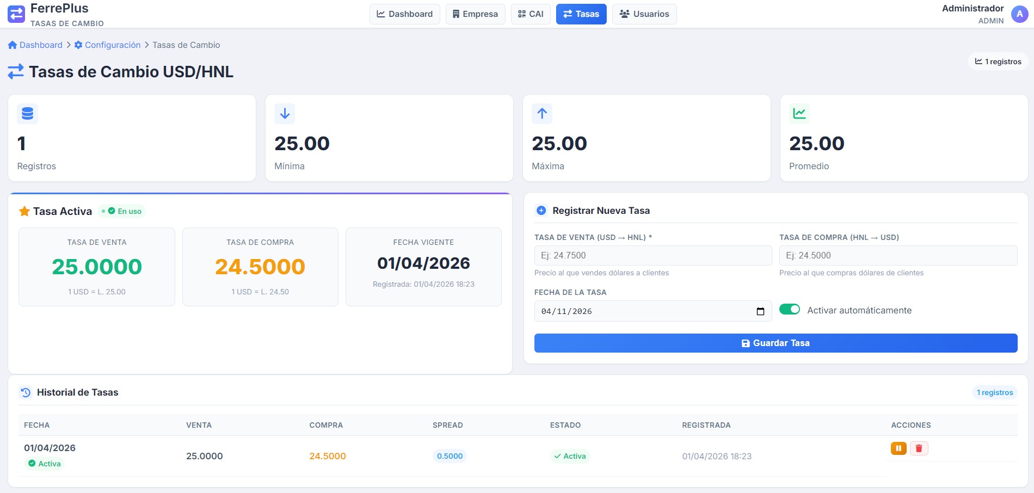Screen dimensions: 1034x493
Task: Go to the CAI tab
Action: click(x=531, y=14)
